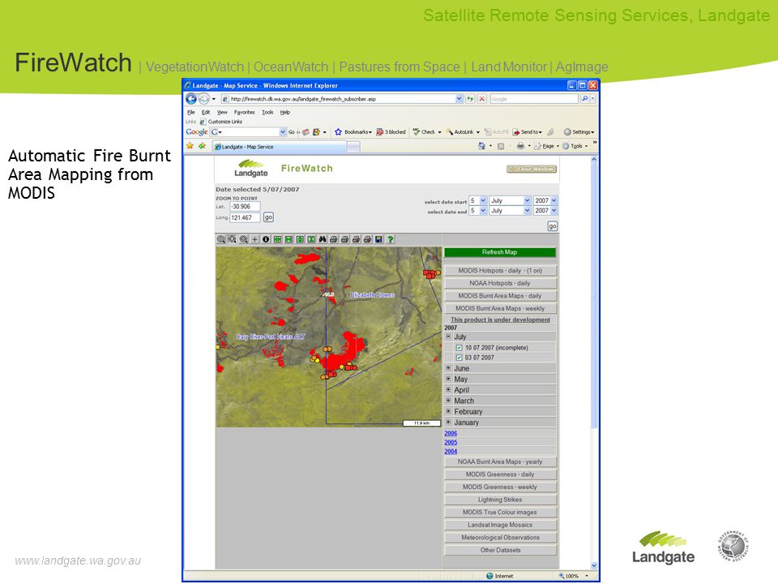Toggle the 10 07 2007 (incomplete) checkbox
The width and height of the screenshot is (778, 584).
(x=459, y=348)
